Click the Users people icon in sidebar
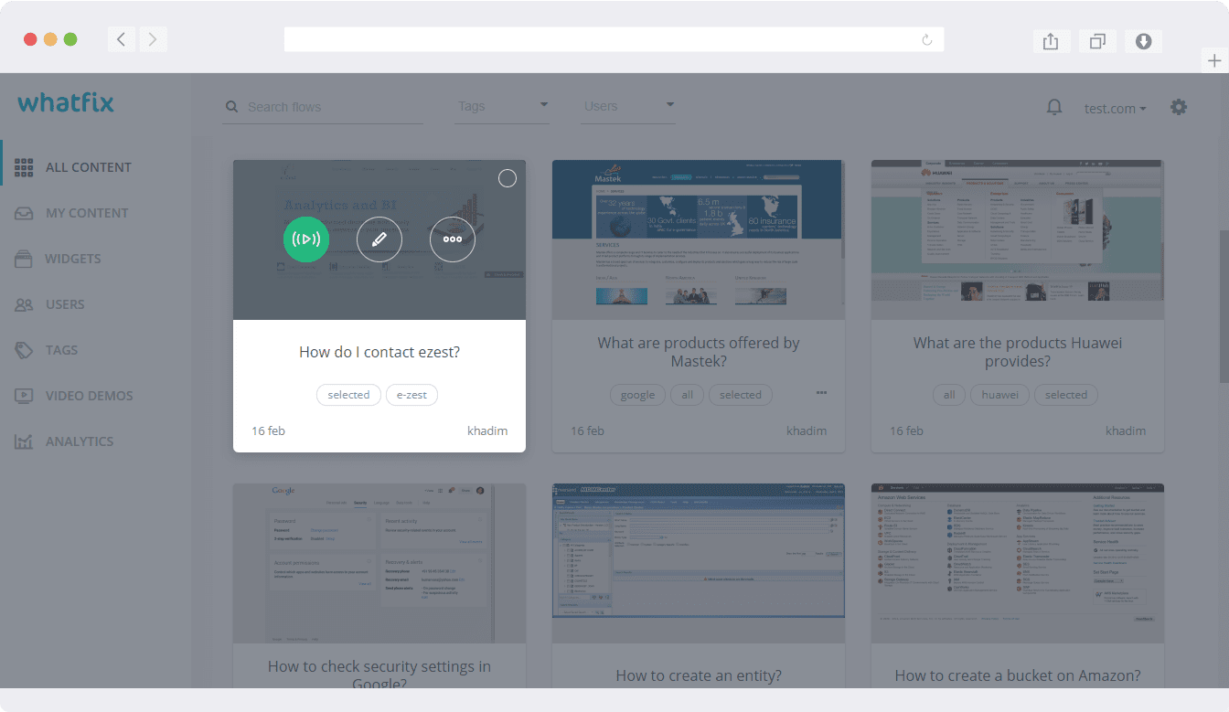Image resolution: width=1229 pixels, height=712 pixels. coord(24,304)
